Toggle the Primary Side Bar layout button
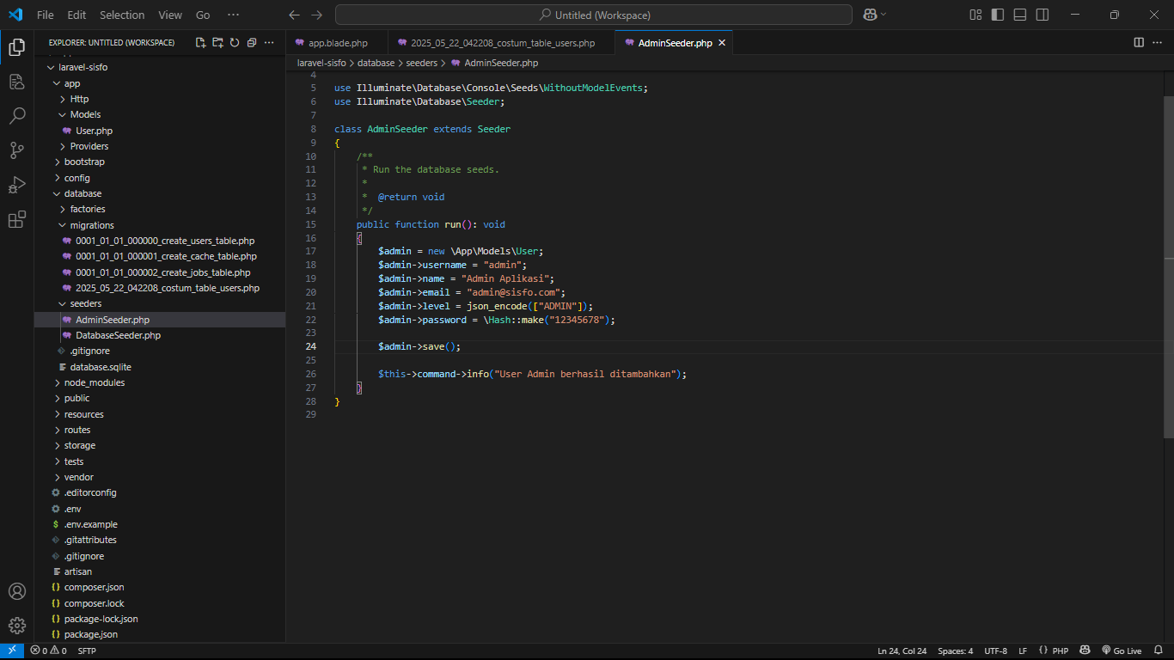 pyautogui.click(x=997, y=15)
